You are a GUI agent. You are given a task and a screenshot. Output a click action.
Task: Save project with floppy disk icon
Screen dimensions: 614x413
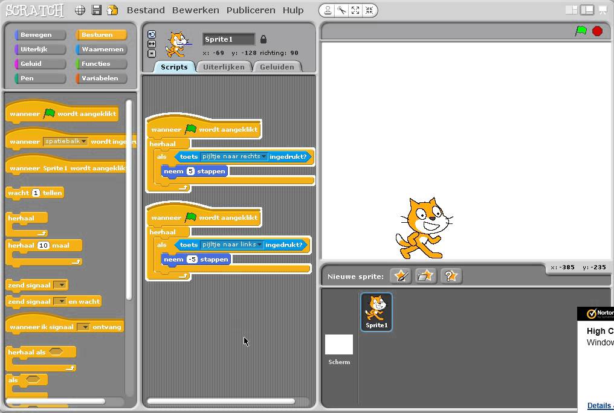(96, 10)
